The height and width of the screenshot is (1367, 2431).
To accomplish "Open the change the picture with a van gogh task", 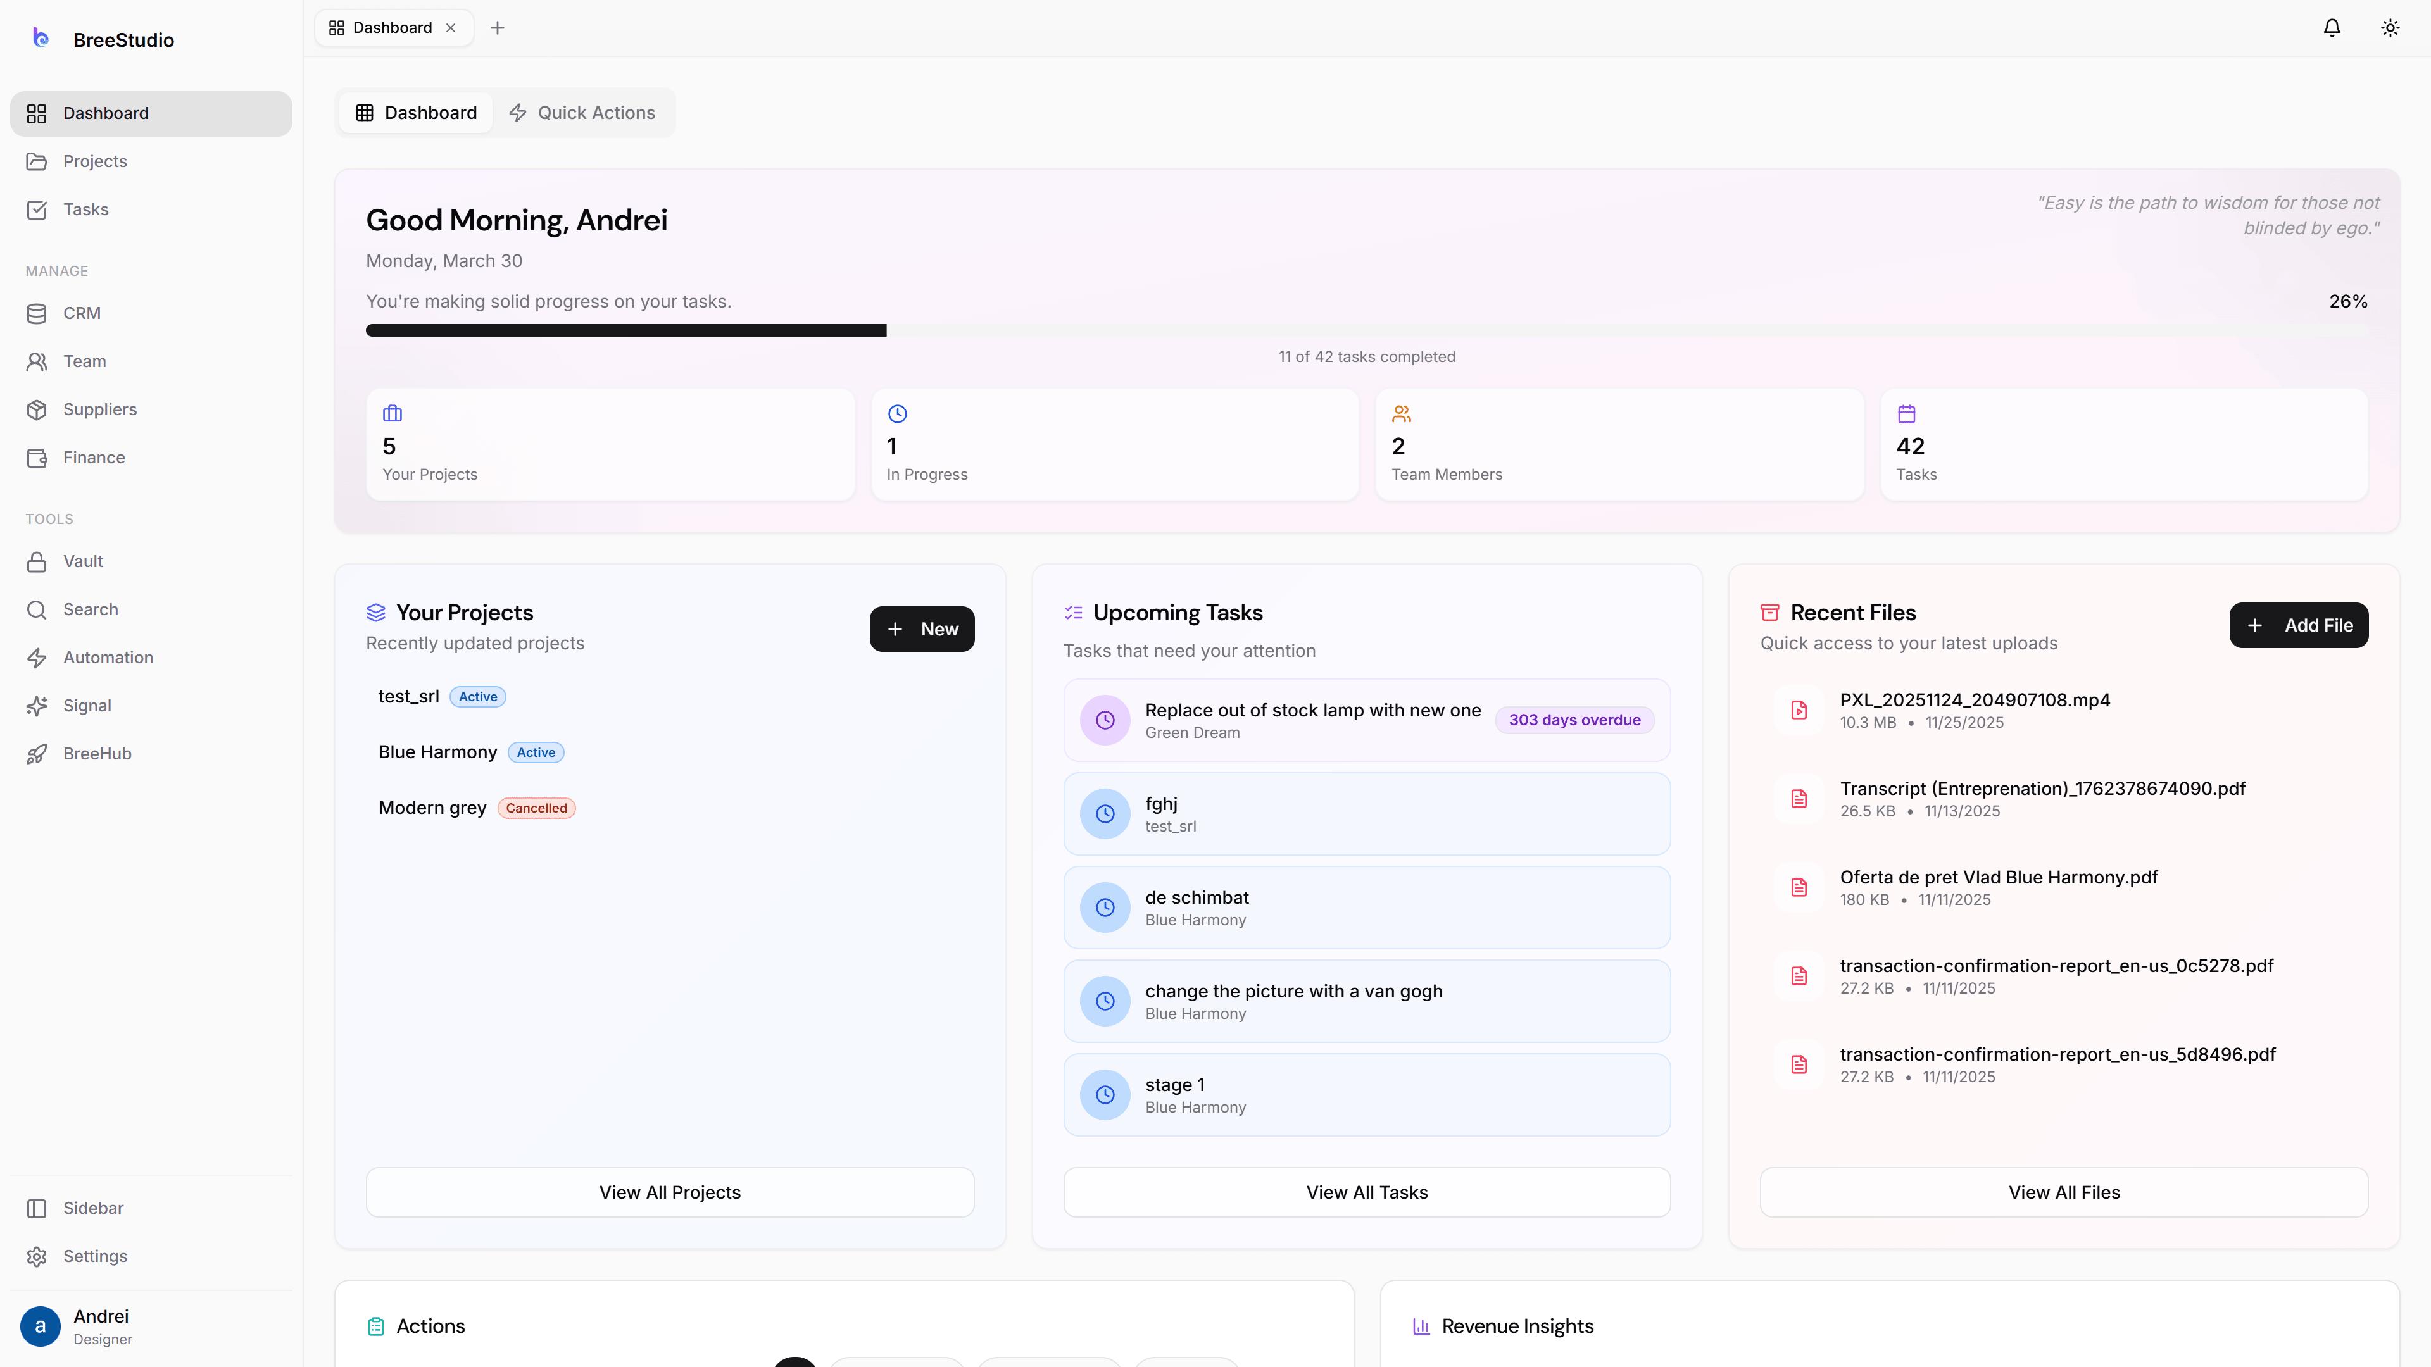I will (x=1367, y=1001).
